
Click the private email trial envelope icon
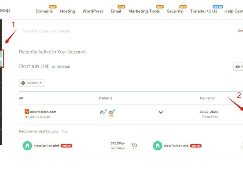coord(111,113)
